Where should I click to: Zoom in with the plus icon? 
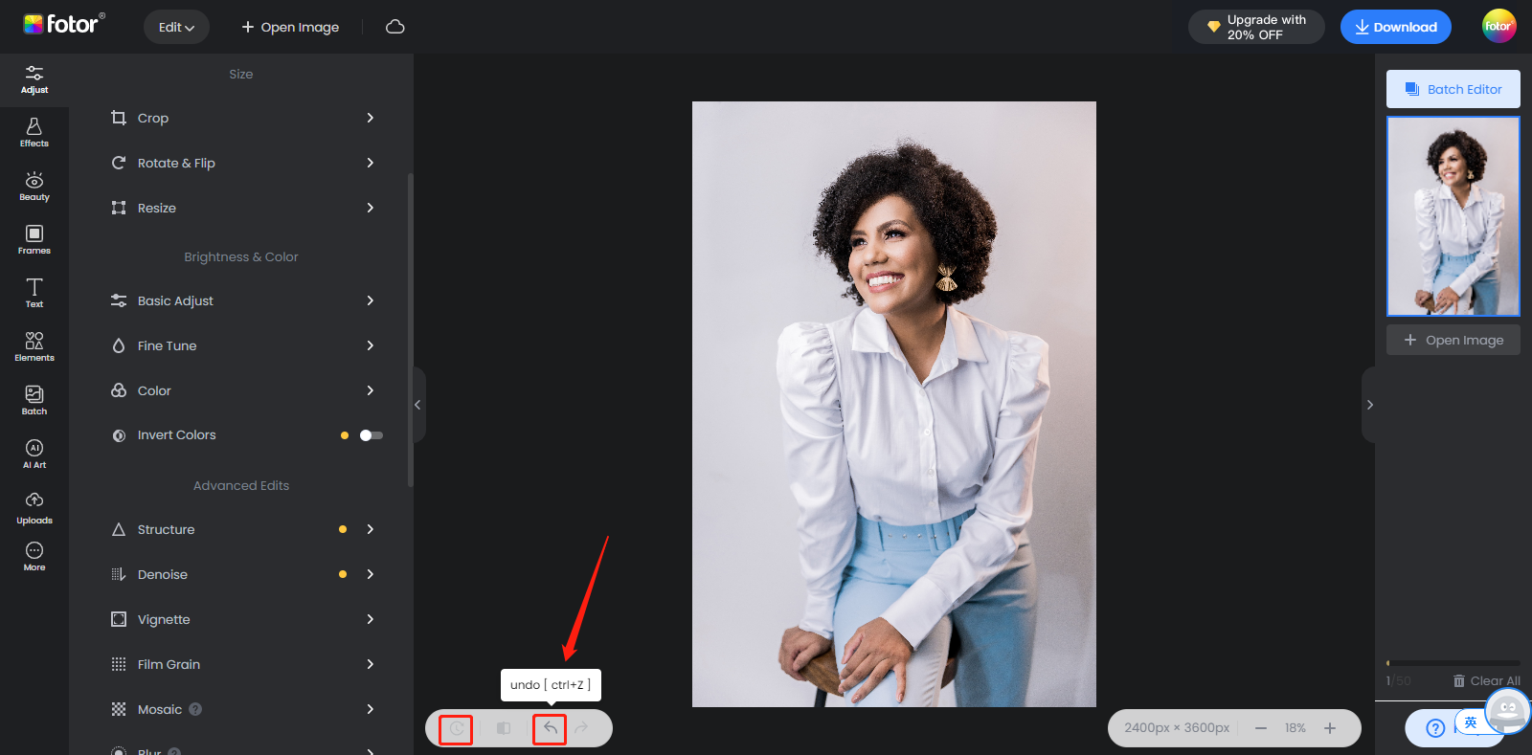coord(1330,728)
